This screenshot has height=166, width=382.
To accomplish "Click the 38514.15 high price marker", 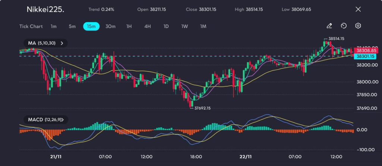I will 336,39.
